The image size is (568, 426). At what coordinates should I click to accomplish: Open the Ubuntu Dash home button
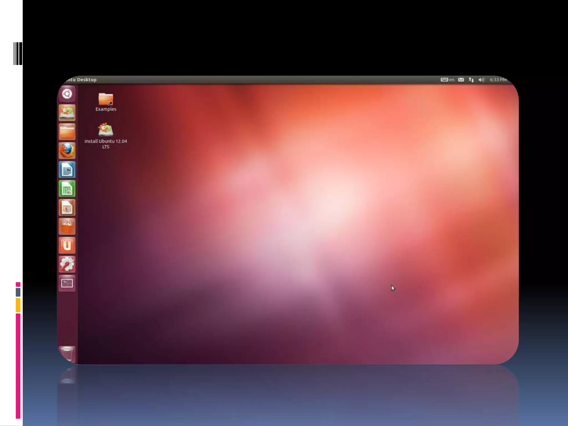click(x=67, y=94)
